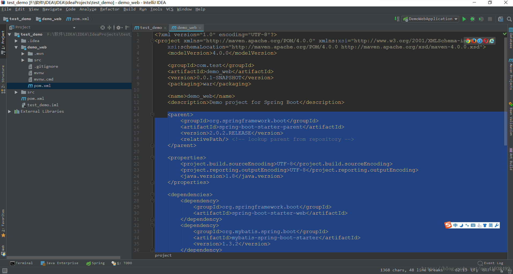Click scroll from source target icon
Viewport: 513px width, 274px height.
(103, 27)
